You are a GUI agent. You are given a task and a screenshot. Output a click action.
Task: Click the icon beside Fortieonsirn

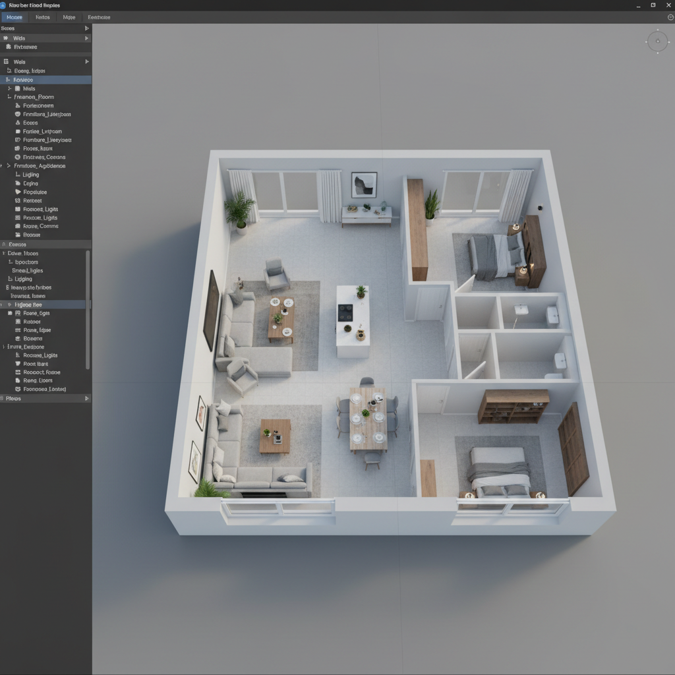(x=18, y=105)
